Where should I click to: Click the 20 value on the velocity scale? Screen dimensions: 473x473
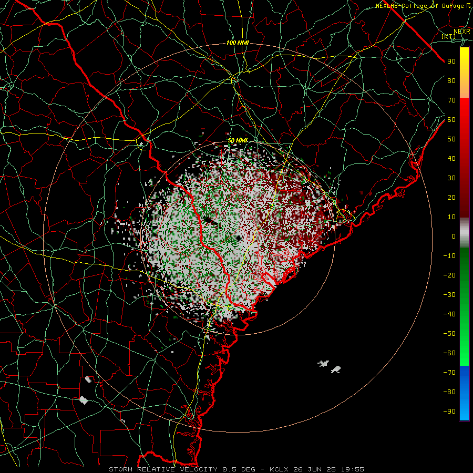451,197
